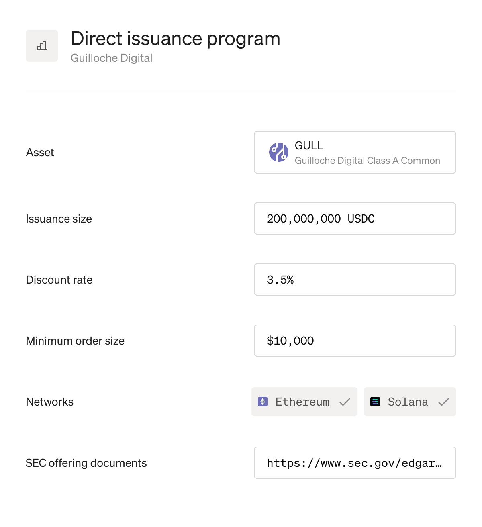
Task: Toggle the Solana network chip
Action: [x=410, y=402]
